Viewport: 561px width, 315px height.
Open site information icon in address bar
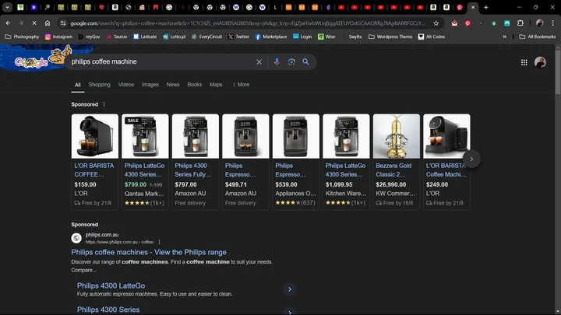click(63, 23)
